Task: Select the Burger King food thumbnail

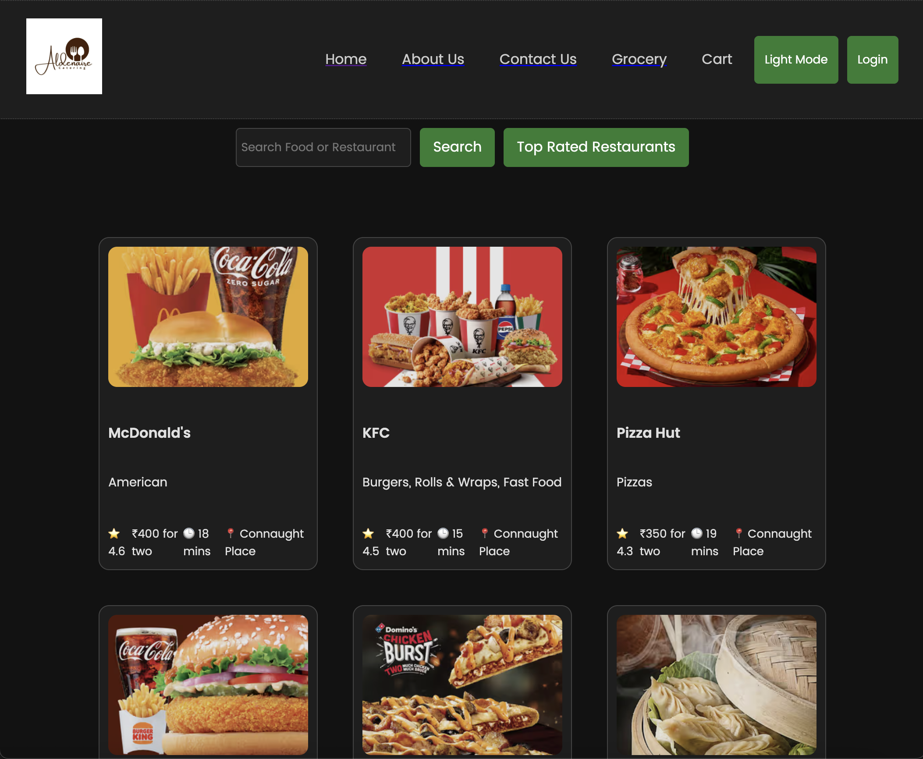Action: 208,684
